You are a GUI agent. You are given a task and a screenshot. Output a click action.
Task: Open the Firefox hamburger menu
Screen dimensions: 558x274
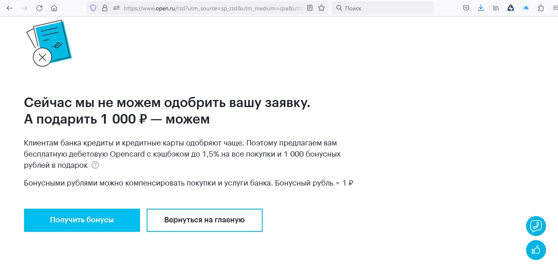555,8
